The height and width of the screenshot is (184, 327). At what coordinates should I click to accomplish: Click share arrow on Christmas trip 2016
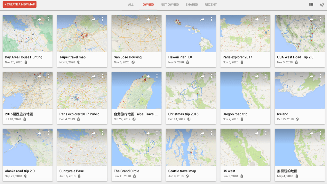(202, 76)
